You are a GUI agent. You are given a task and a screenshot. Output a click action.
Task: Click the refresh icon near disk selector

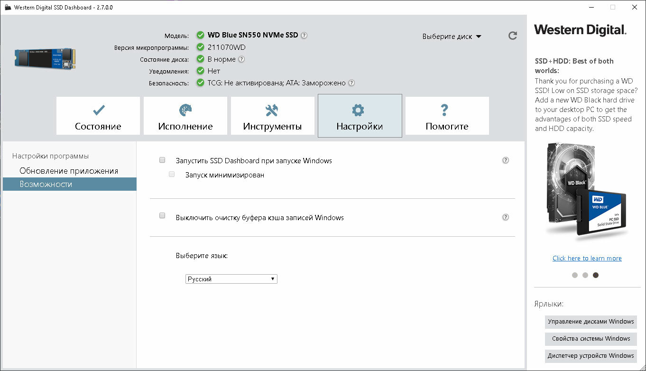[x=512, y=36]
